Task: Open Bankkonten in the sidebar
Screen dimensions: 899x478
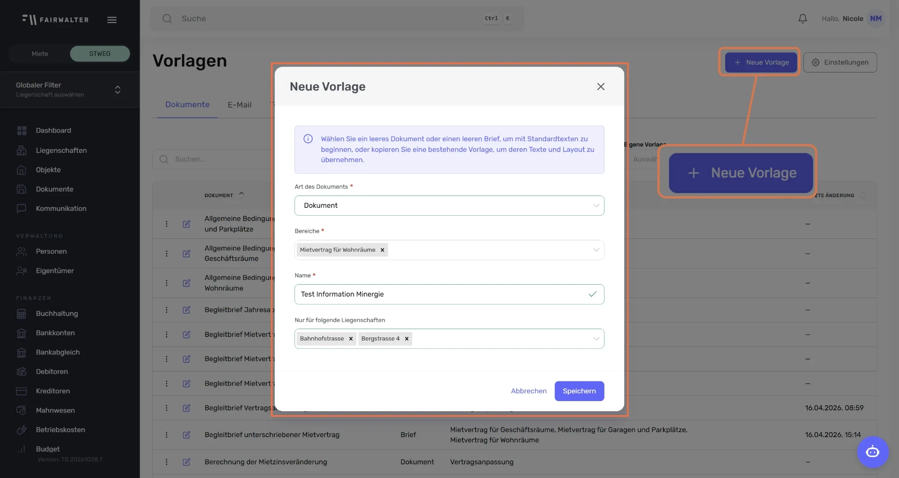Action: (x=55, y=333)
